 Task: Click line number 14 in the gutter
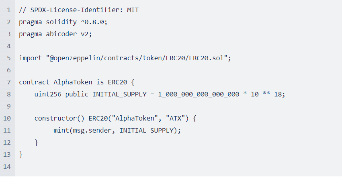(x=7, y=167)
